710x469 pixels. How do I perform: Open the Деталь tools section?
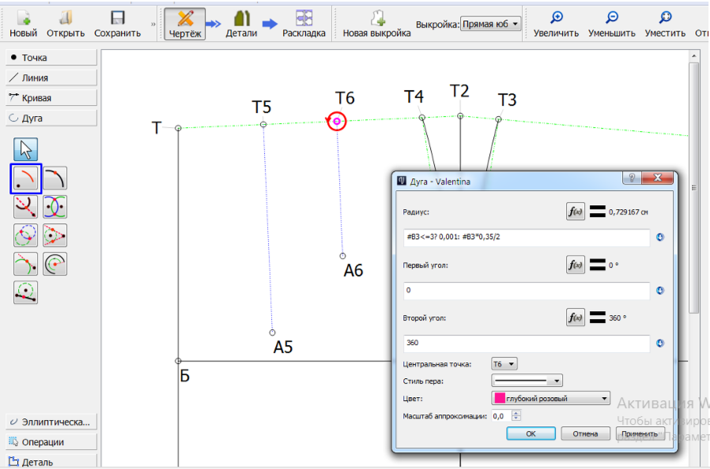[x=51, y=462]
